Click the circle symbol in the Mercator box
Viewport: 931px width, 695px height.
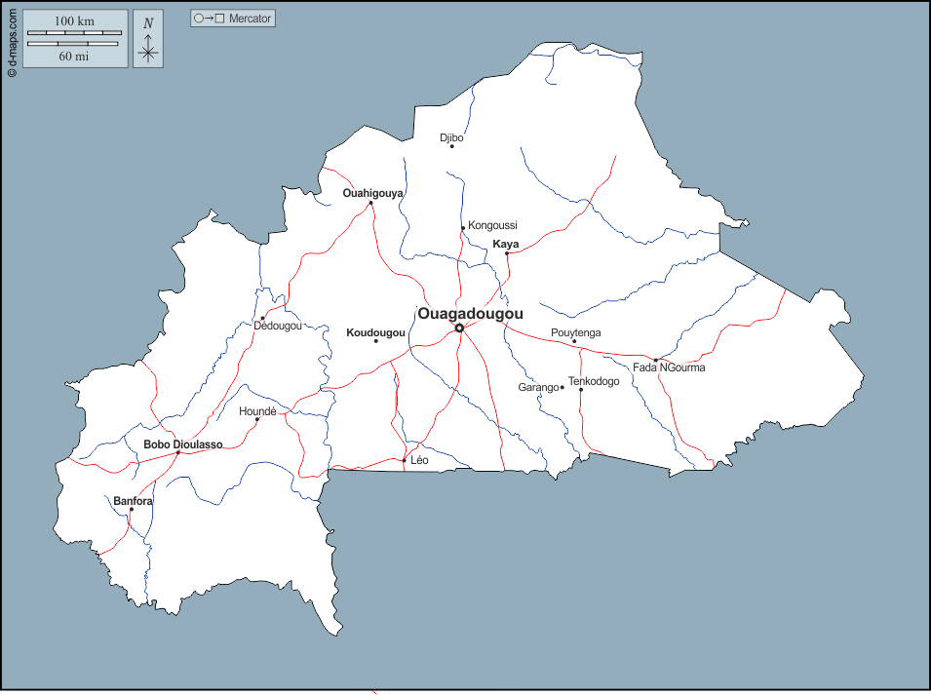(x=198, y=17)
